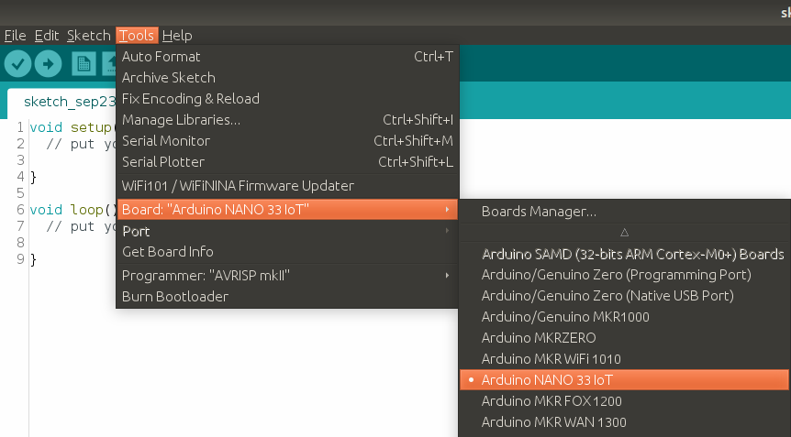This screenshot has width=791, height=437.
Task: Select Burn Bootloader
Action: pos(287,297)
